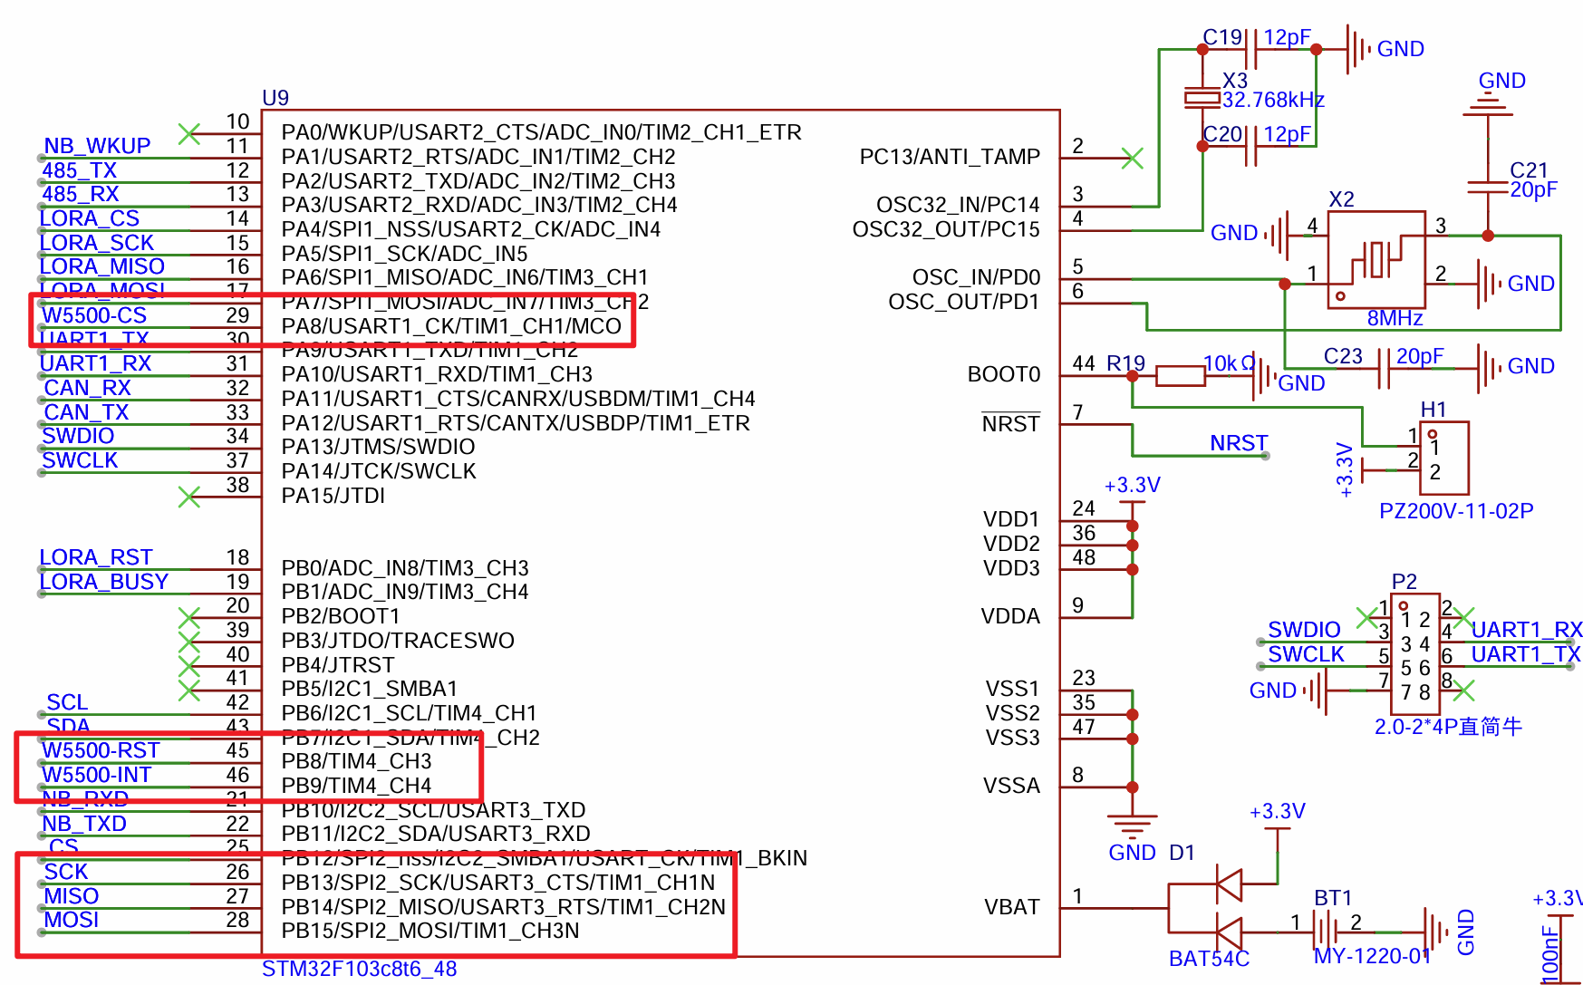Click the NRST net label on wire

1238,443
